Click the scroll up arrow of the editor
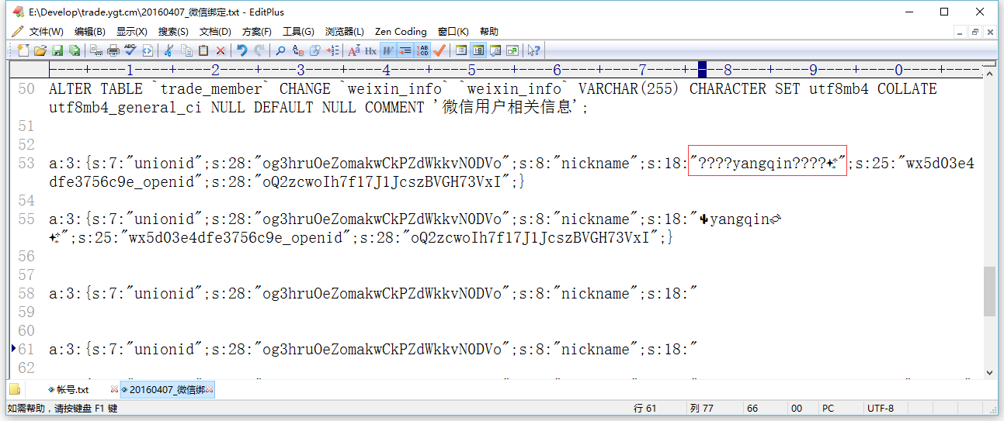This screenshot has height=421, width=1004. tap(989, 74)
